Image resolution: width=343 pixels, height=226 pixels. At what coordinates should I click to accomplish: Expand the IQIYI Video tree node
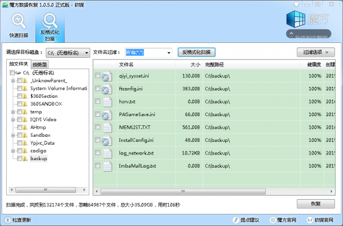[x=13, y=120]
